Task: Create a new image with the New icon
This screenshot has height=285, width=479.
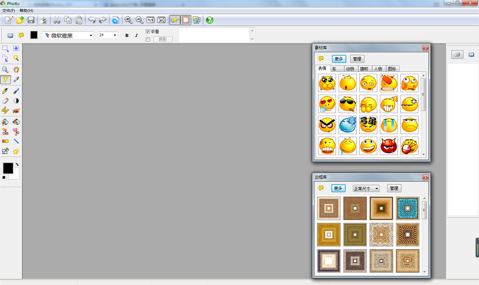Action: click(9, 20)
